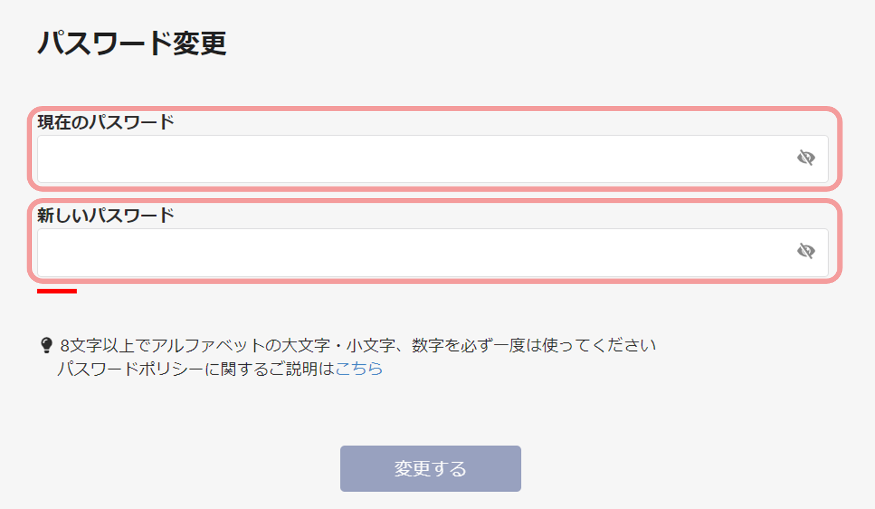Click the パスワードポリシーに関するご説明は text
Image resolution: width=875 pixels, height=509 pixels.
pos(196,369)
